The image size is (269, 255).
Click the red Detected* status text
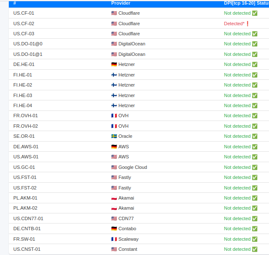[234, 24]
